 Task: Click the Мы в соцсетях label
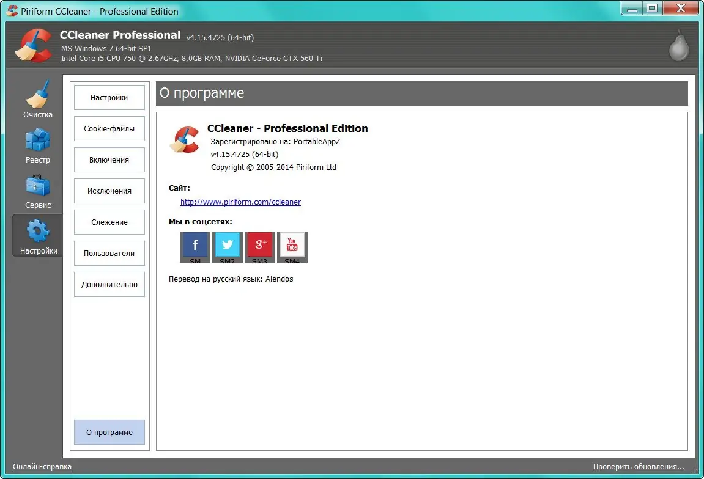point(200,222)
